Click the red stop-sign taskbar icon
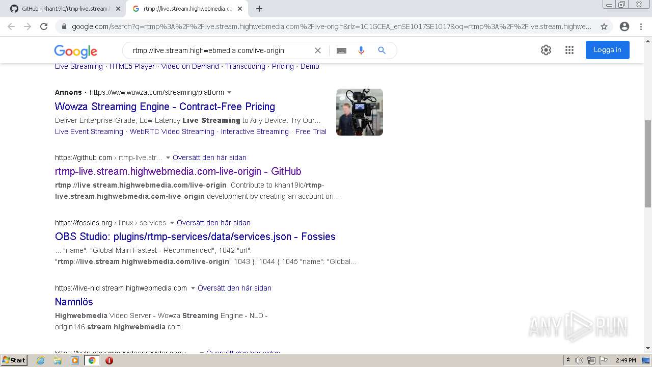652x367 pixels. 109,360
